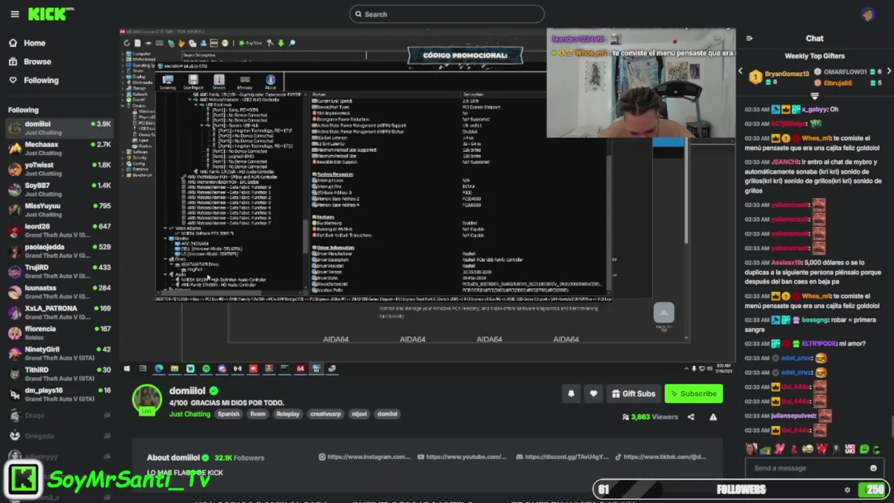The height and width of the screenshot is (503, 894).
Task: Open the emoji picker in chat input
Action: [873, 468]
